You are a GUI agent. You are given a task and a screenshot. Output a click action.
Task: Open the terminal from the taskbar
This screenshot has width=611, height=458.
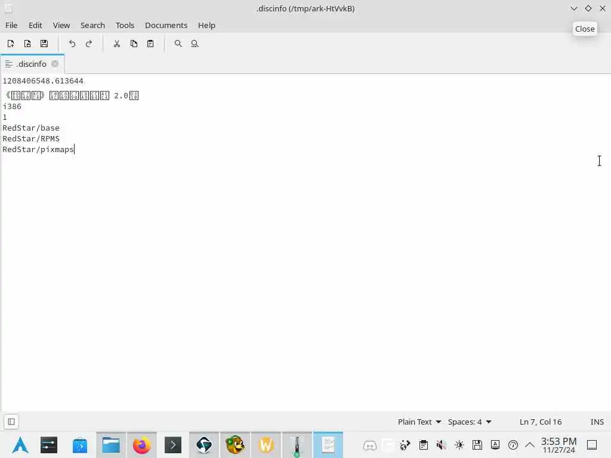click(173, 445)
